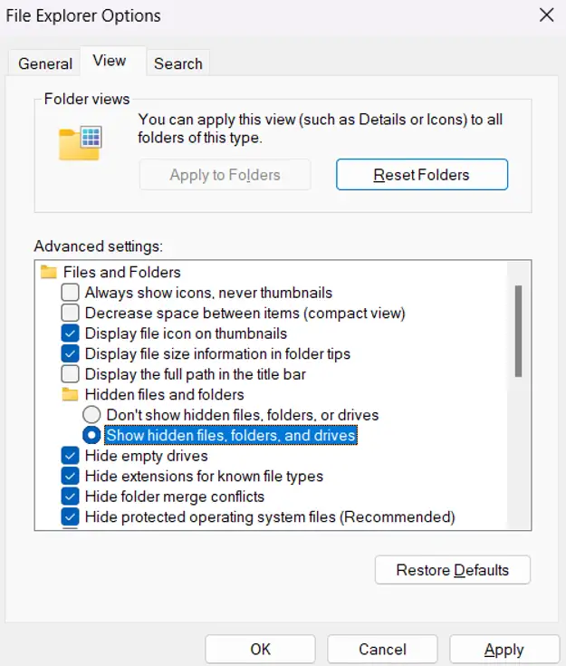Check Display the full path in title bar
Viewport: 566px width, 666px height.
click(70, 374)
